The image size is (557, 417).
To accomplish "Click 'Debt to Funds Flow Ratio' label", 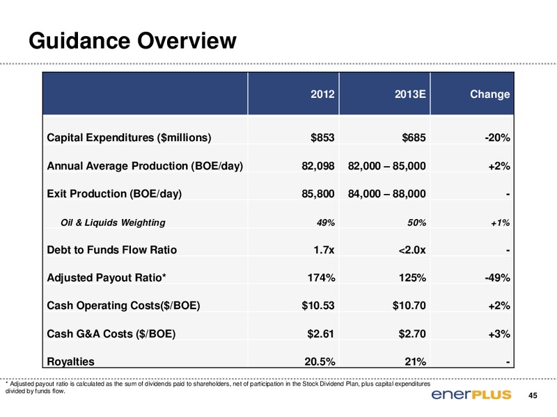I will [112, 250].
